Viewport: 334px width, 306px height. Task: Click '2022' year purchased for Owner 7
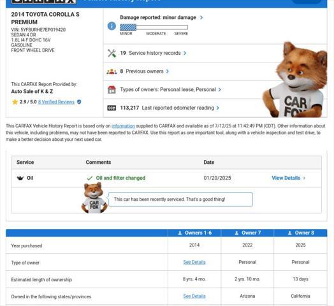(247, 245)
